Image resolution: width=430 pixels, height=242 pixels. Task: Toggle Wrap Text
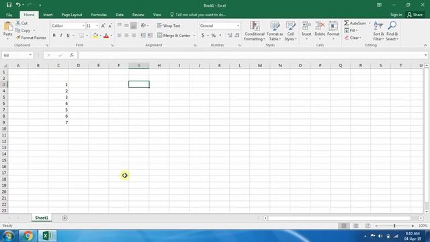pyautogui.click(x=169, y=26)
